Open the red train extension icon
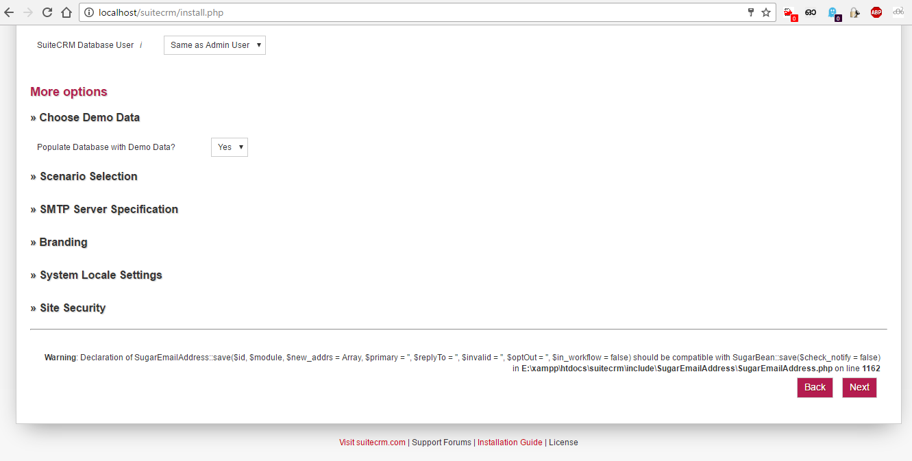The width and height of the screenshot is (912, 461). [x=790, y=13]
